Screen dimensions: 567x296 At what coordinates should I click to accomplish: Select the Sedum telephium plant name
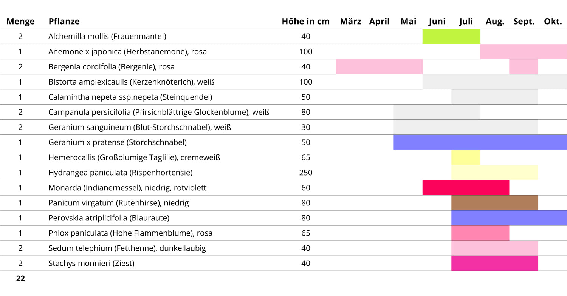pyautogui.click(x=127, y=248)
